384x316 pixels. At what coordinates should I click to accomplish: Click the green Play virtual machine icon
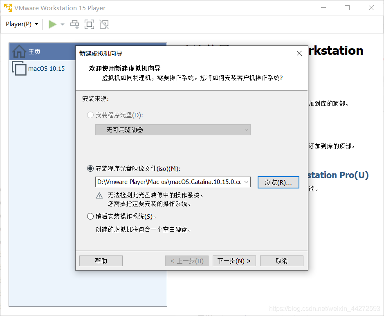coord(52,24)
